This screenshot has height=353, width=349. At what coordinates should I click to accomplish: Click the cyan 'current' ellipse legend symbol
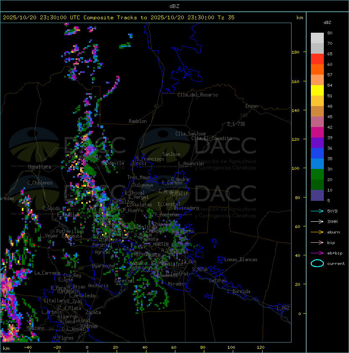click(x=317, y=263)
